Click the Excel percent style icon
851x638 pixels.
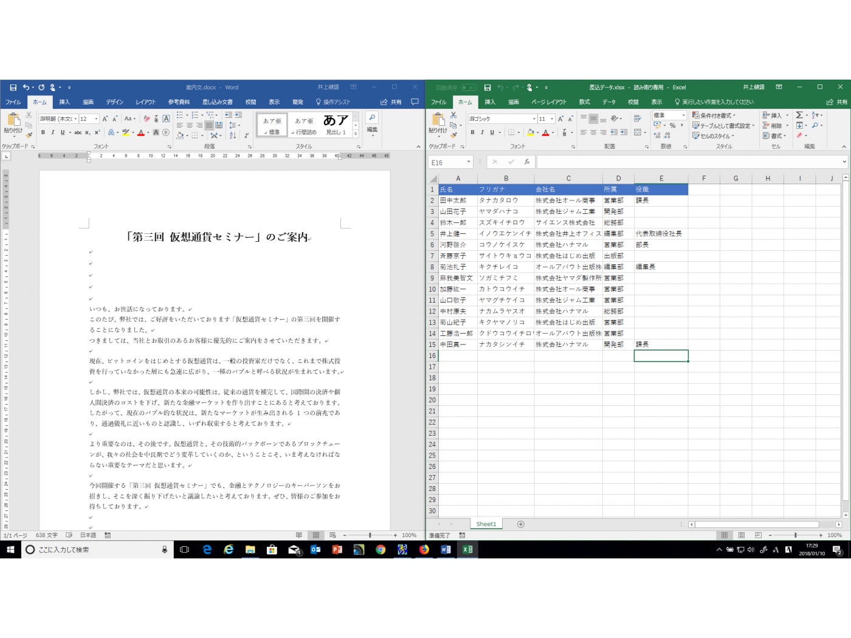pos(672,125)
